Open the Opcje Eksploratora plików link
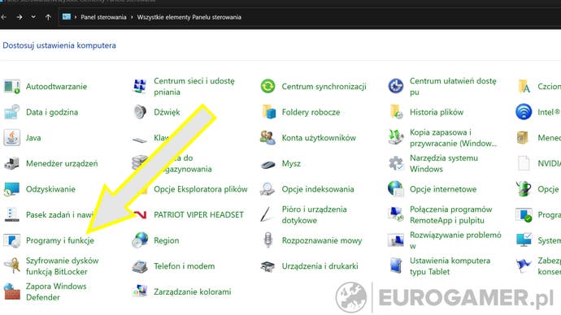Image resolution: width=561 pixels, height=315 pixels. pyautogui.click(x=201, y=189)
